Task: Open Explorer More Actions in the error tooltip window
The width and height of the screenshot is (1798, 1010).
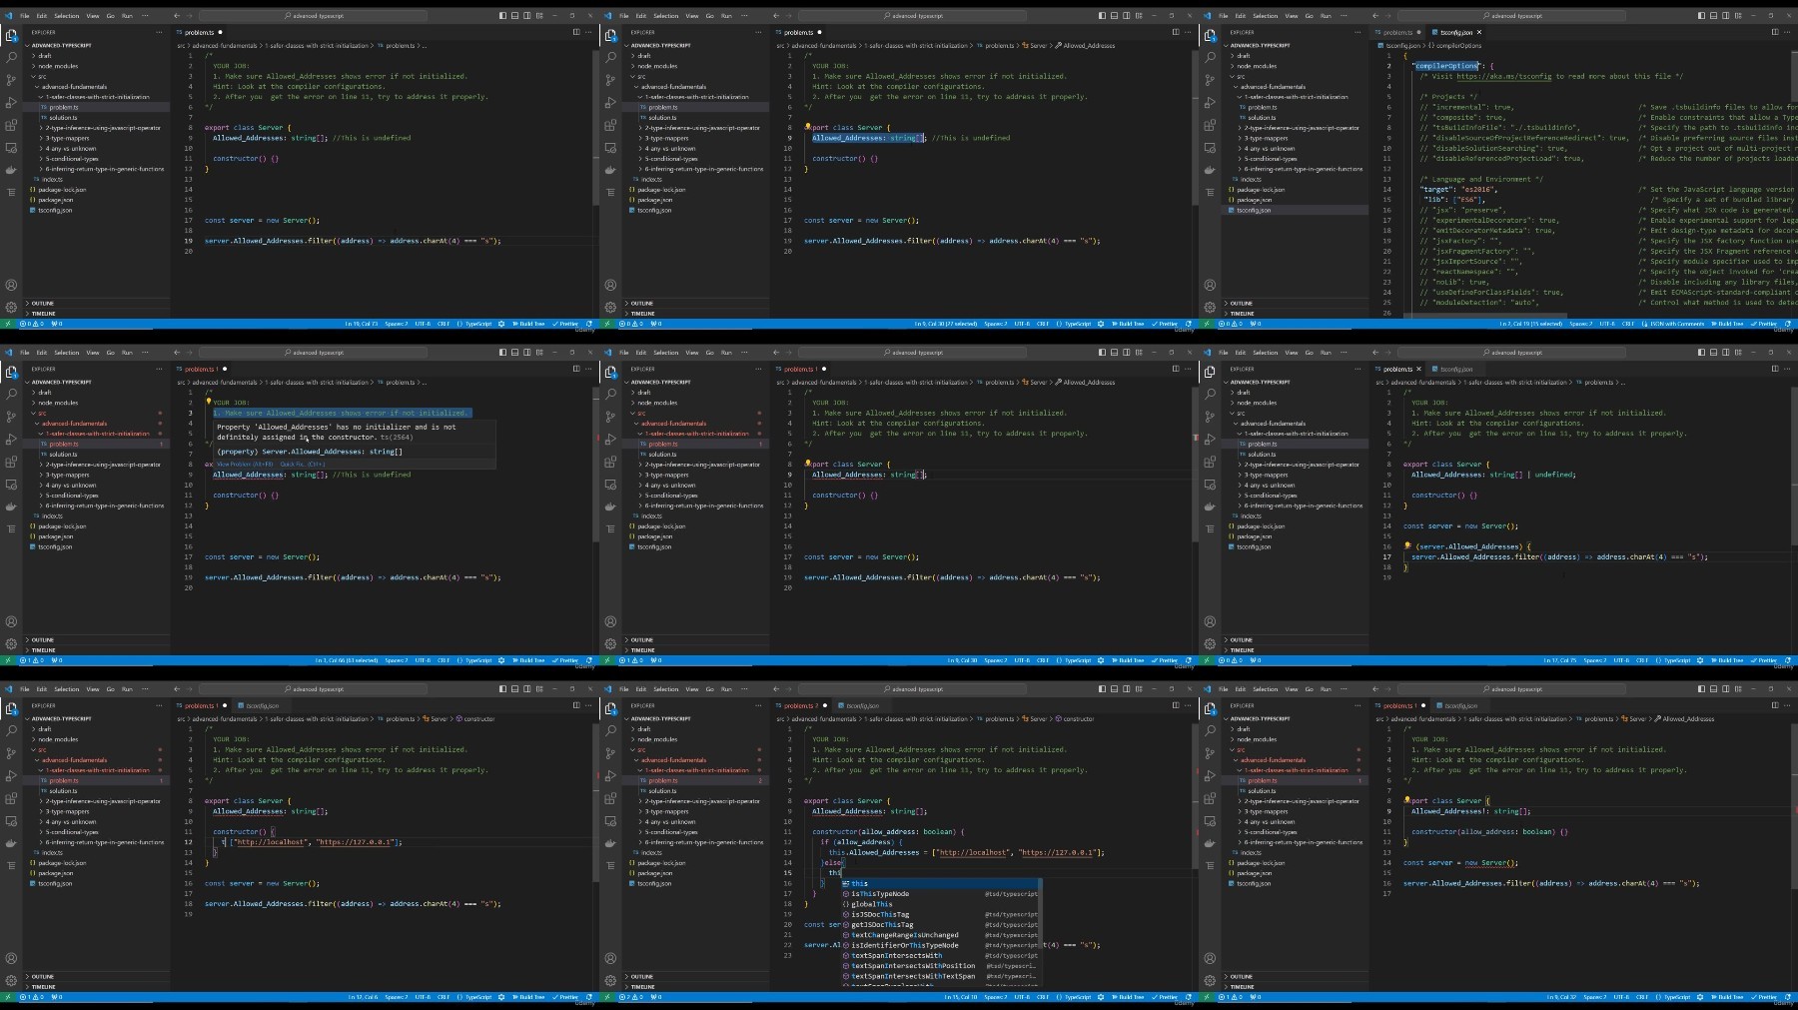Action: point(159,369)
